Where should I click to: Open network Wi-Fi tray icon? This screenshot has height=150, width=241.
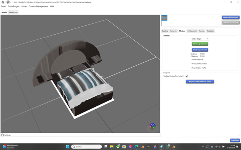216,147
